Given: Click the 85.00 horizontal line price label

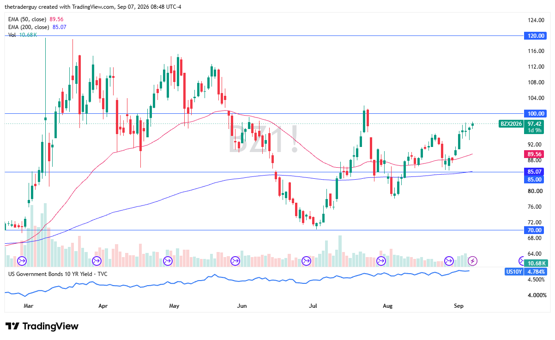Looking at the screenshot, I should point(535,179).
